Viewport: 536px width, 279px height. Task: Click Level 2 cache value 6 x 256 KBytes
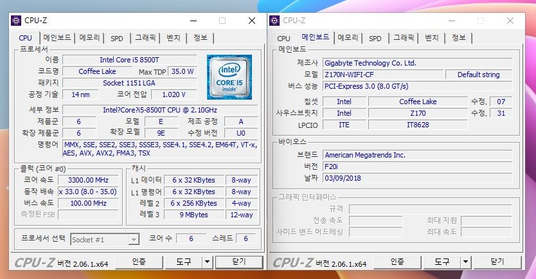[x=194, y=203]
